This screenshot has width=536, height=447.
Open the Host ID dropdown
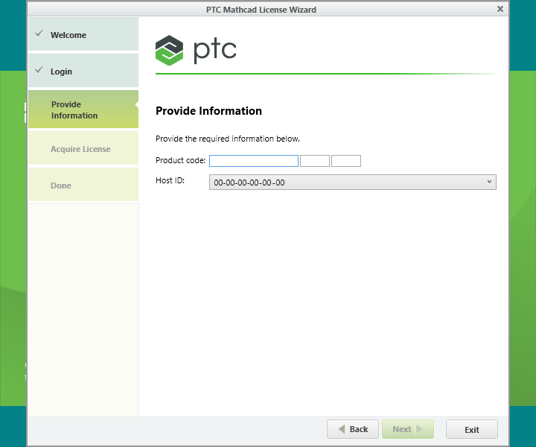pyautogui.click(x=352, y=183)
